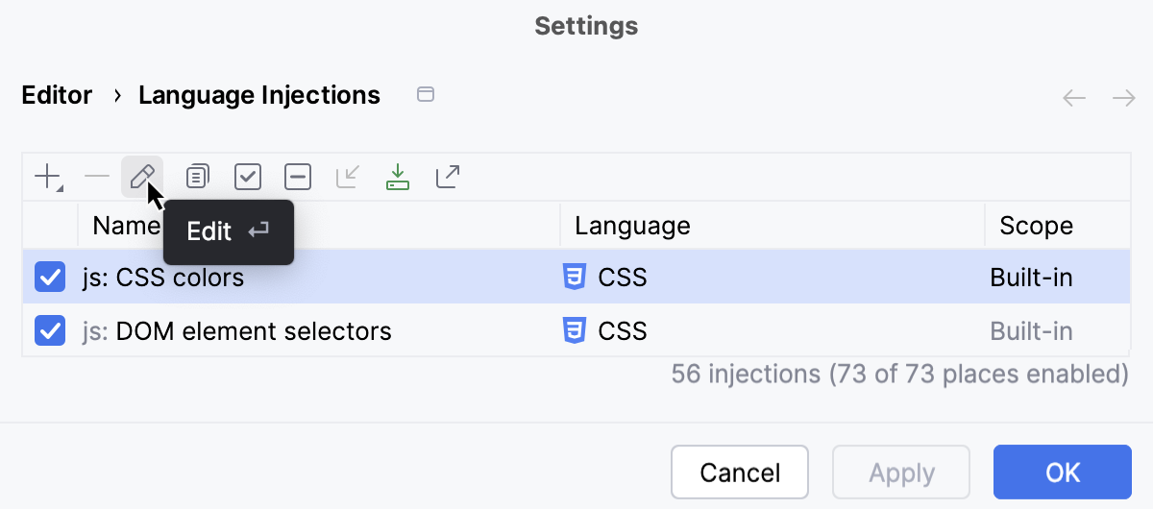Sort by the Language column header

click(x=632, y=226)
